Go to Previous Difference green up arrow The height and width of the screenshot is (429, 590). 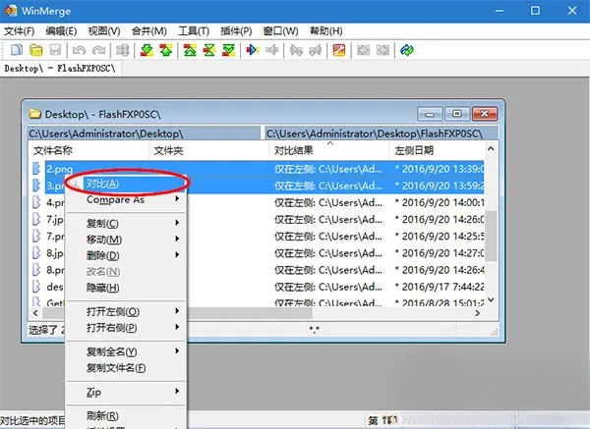[x=166, y=50]
